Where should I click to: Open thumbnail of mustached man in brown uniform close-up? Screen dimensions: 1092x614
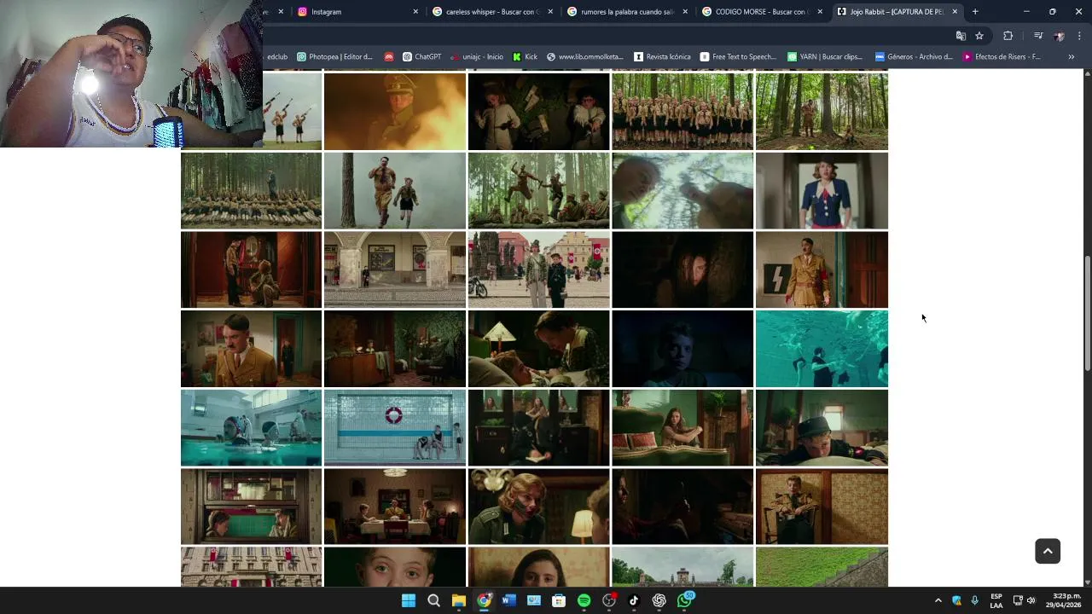point(251,349)
